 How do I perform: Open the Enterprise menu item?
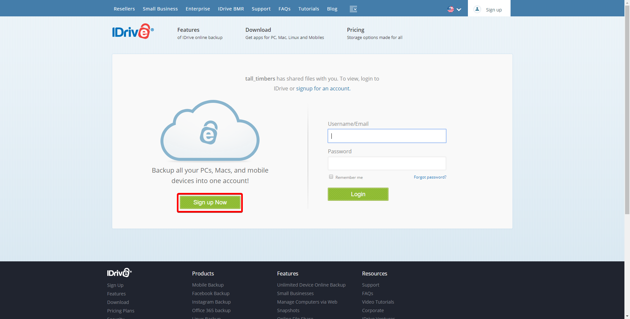click(x=198, y=9)
